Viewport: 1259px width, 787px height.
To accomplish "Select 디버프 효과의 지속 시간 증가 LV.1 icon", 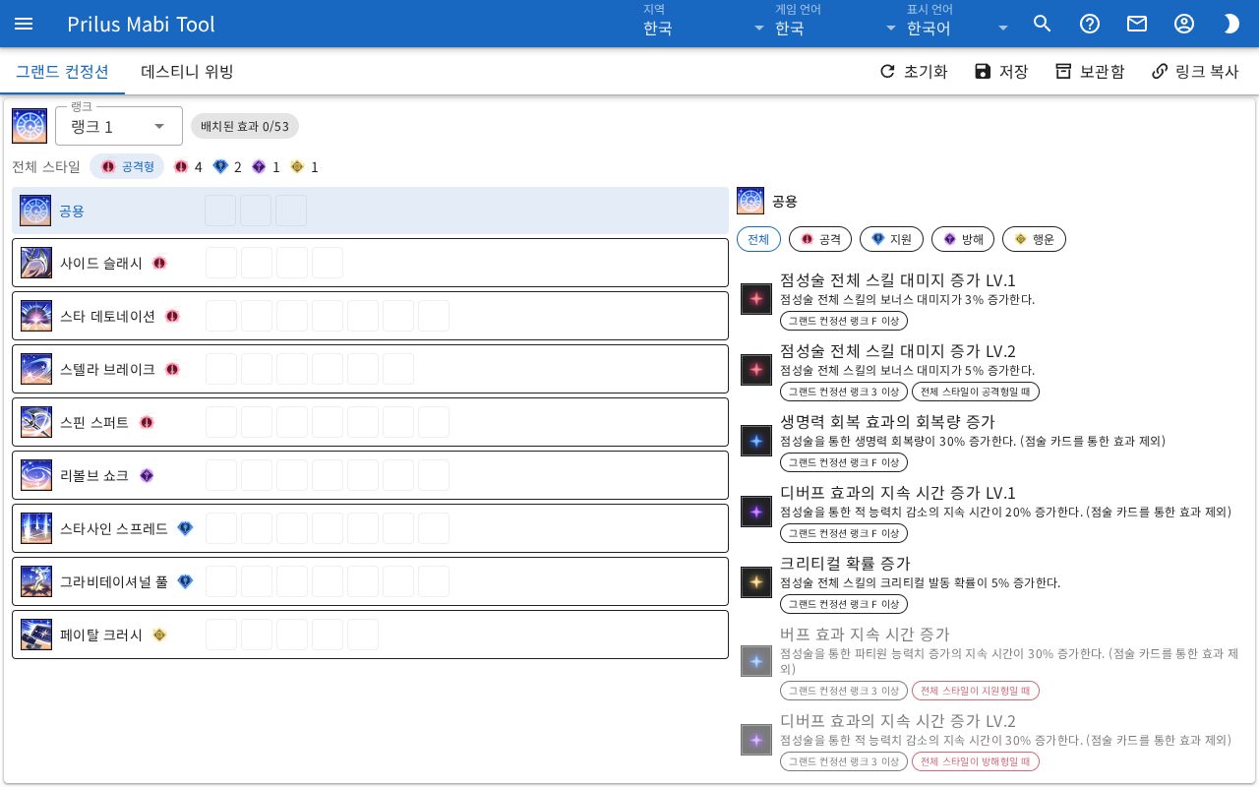I will click(x=756, y=512).
